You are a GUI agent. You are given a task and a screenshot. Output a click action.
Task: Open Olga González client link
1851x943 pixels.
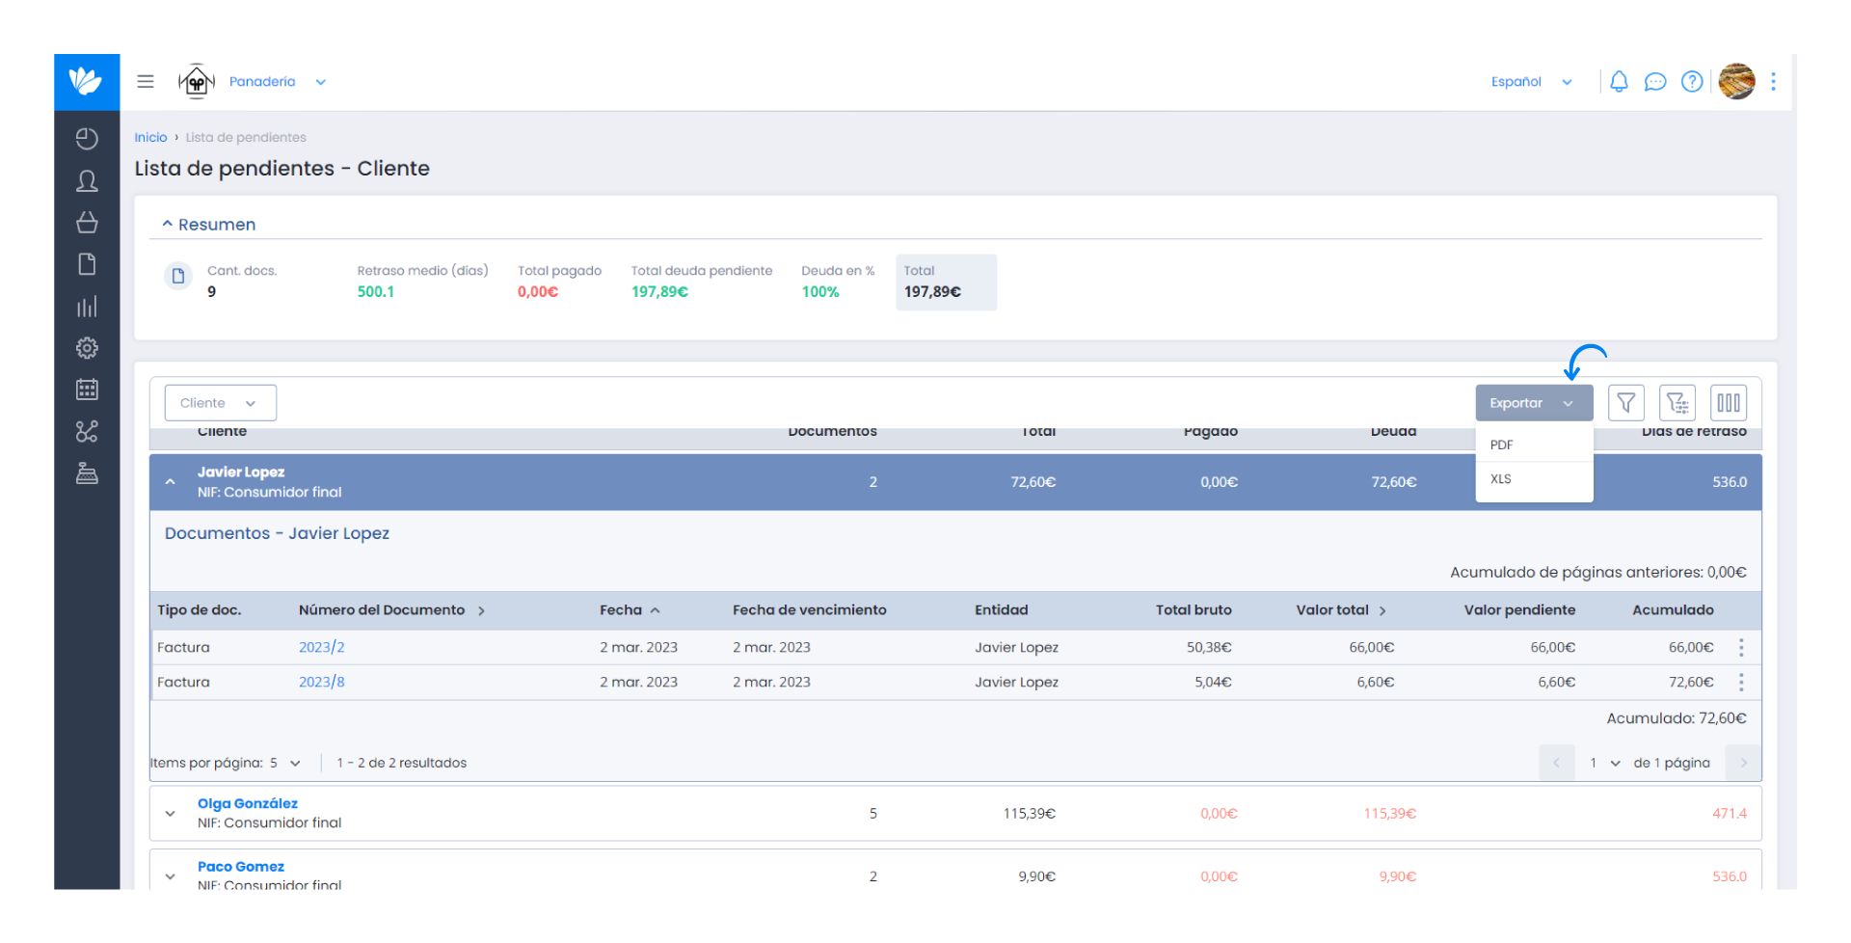pos(248,804)
